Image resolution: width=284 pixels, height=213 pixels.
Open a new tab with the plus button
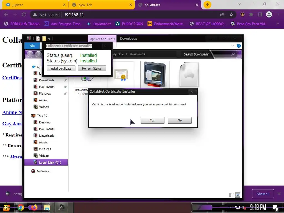tap(207, 5)
